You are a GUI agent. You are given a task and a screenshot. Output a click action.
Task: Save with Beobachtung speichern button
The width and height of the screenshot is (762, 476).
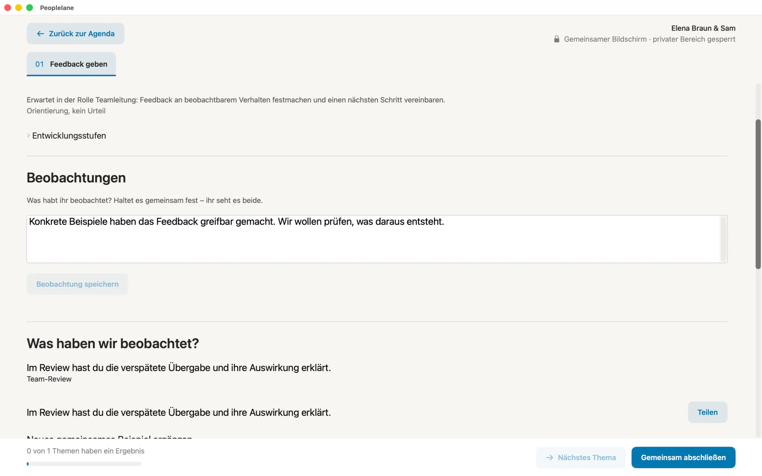(x=77, y=284)
